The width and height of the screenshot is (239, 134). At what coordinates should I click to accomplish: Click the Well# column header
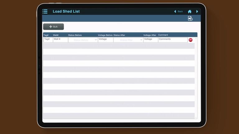[56, 35]
